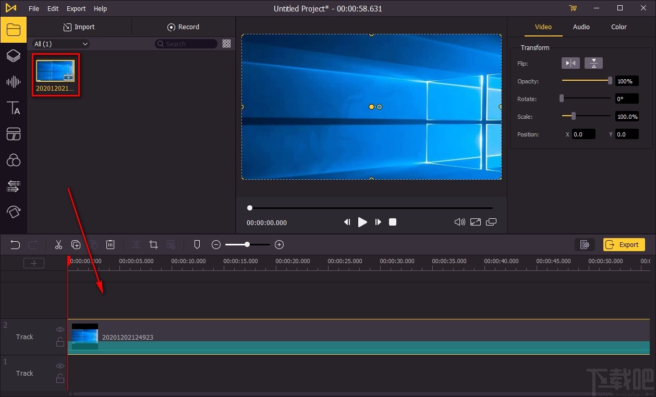This screenshot has height=397, width=656.
Task: Click the Scale 100.0% value field
Action: coord(627,117)
